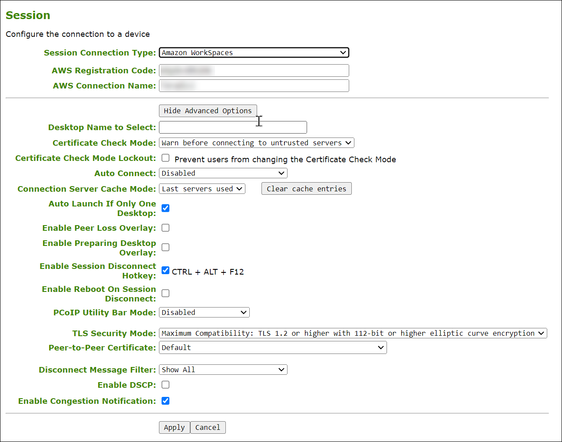Click the Apply button
The image size is (562, 442).
coord(175,427)
